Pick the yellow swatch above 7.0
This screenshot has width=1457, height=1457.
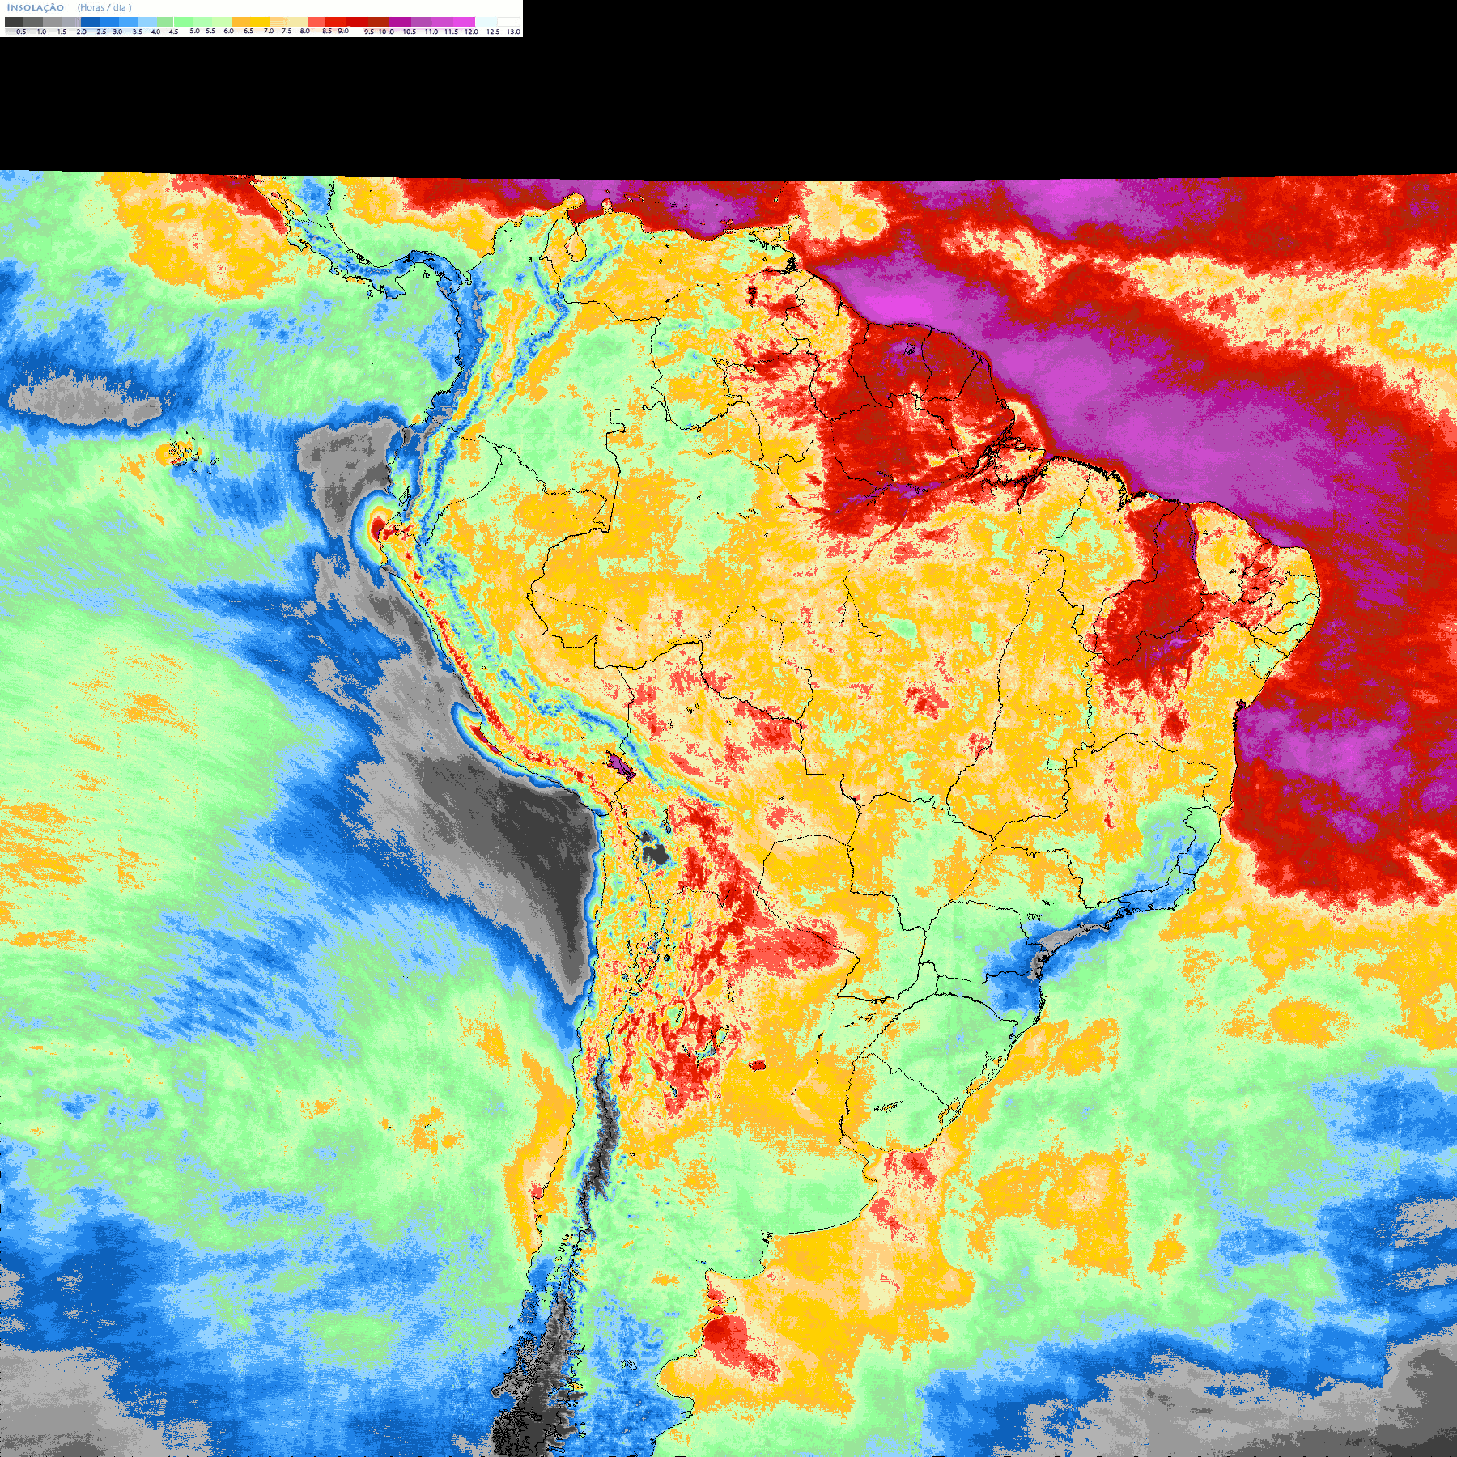click(260, 22)
